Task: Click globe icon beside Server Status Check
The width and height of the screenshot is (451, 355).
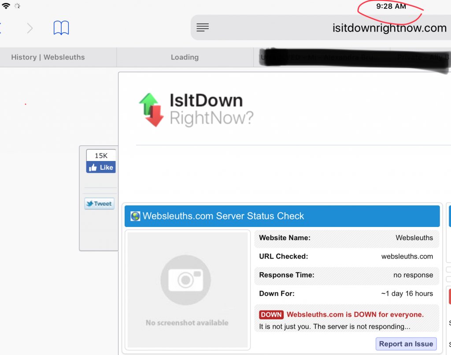Action: [x=135, y=216]
